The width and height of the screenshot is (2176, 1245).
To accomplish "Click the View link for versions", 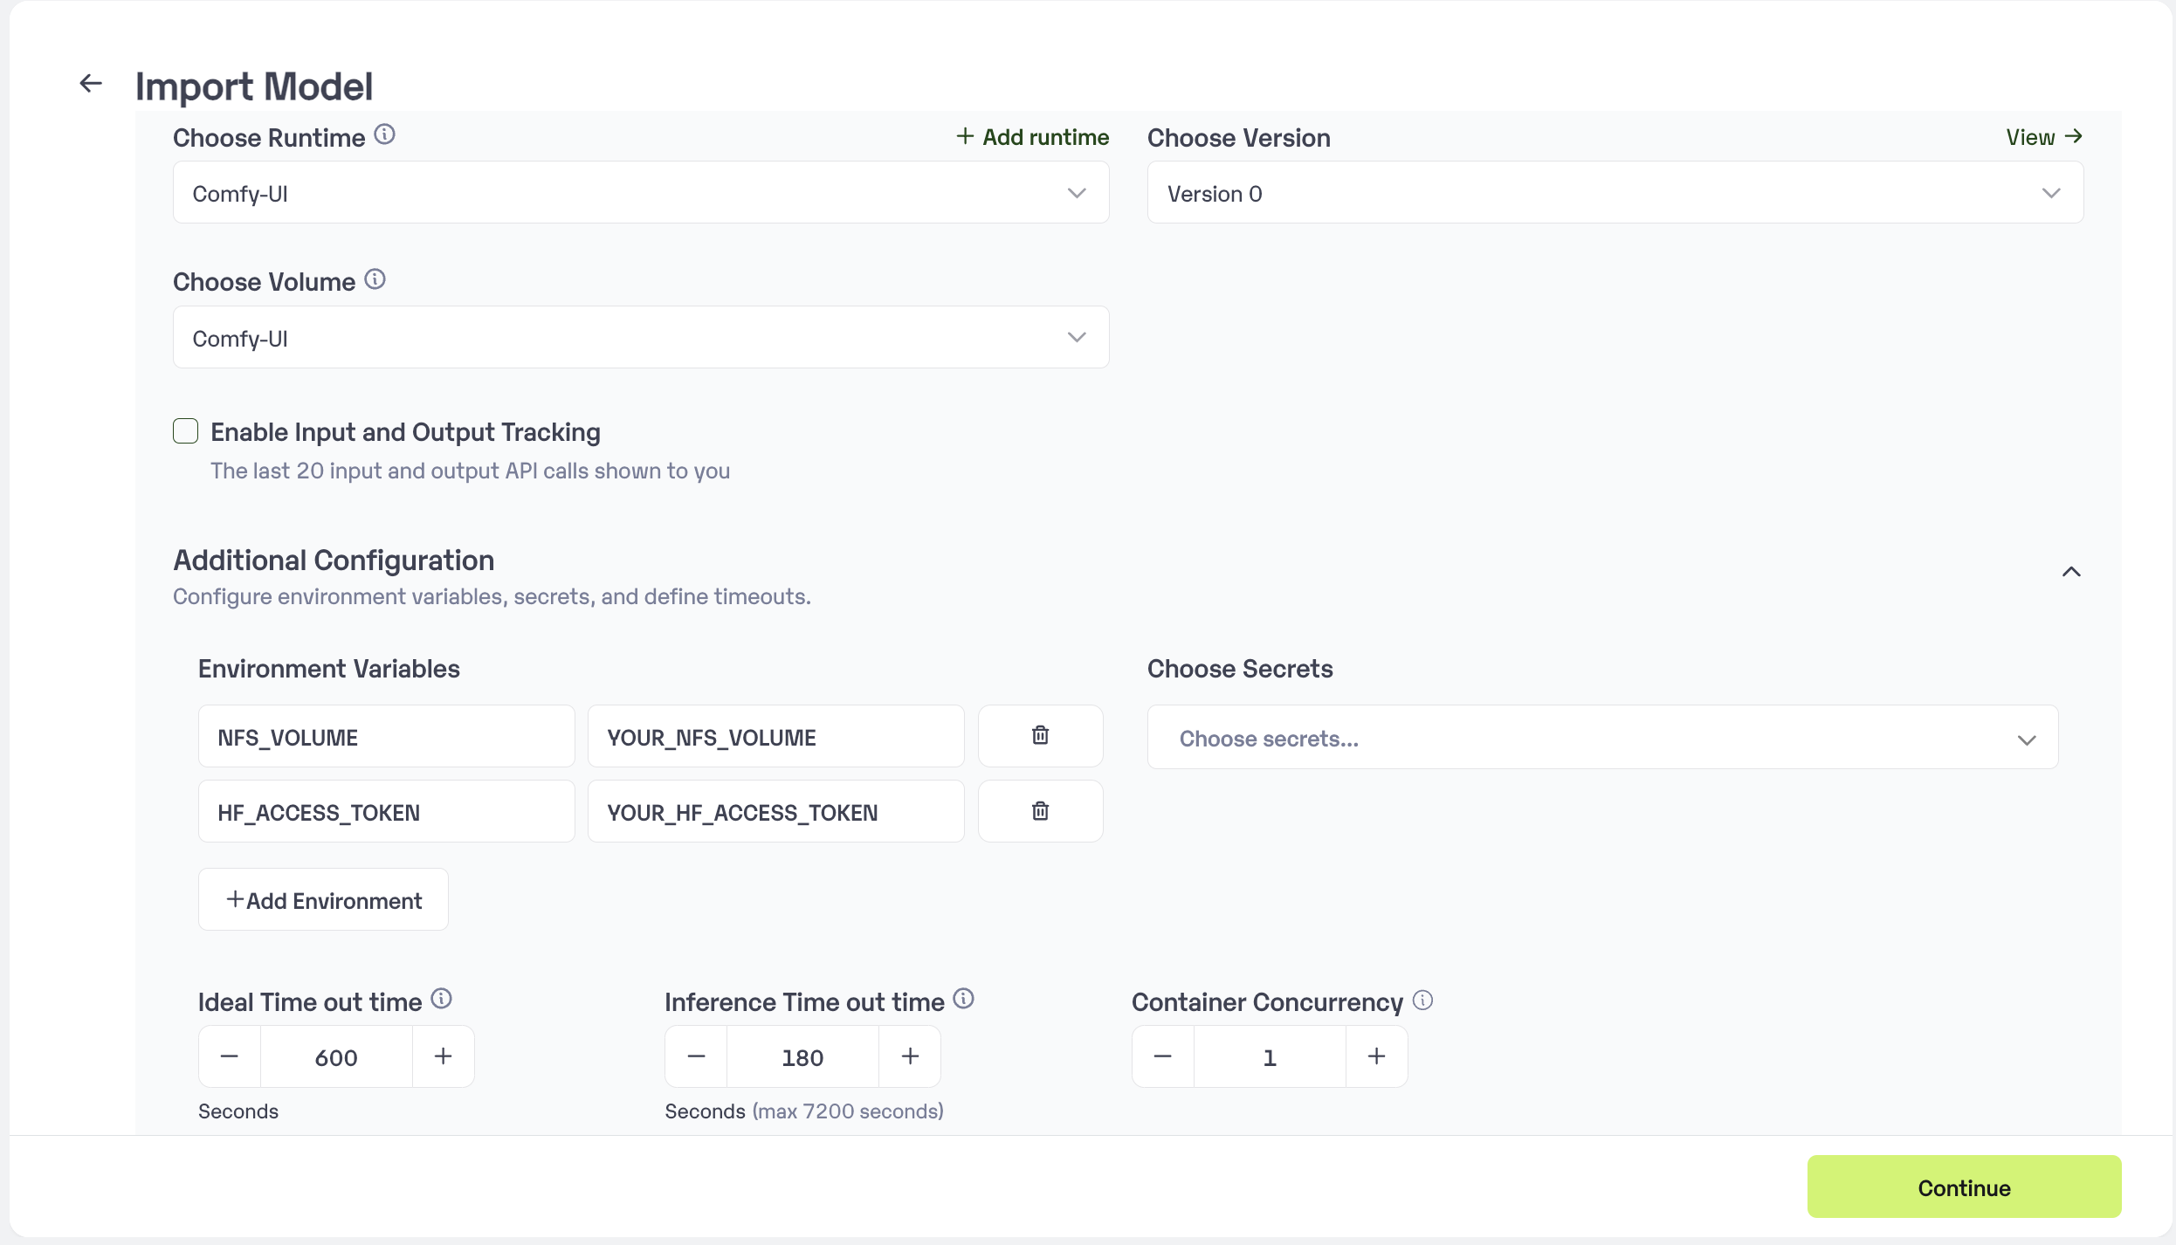I will [x=2043, y=137].
